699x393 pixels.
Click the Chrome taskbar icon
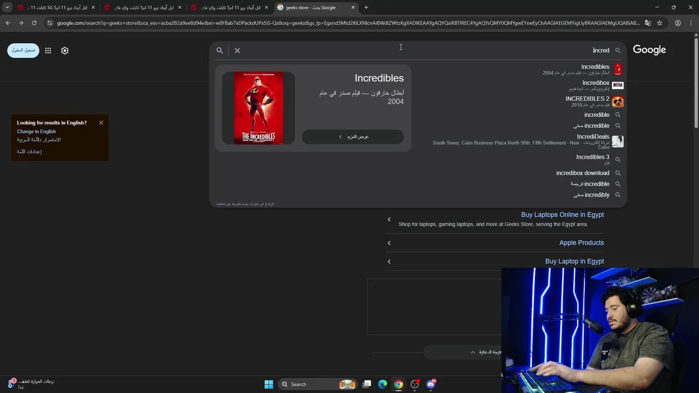click(399, 384)
